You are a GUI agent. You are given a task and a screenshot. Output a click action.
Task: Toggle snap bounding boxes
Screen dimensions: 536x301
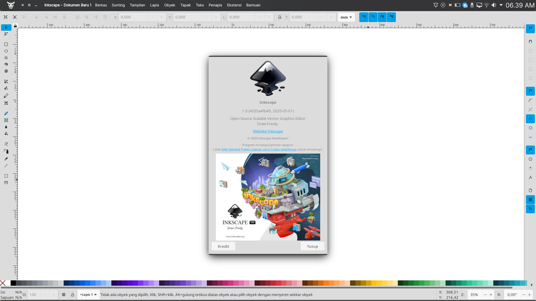[x=530, y=42]
